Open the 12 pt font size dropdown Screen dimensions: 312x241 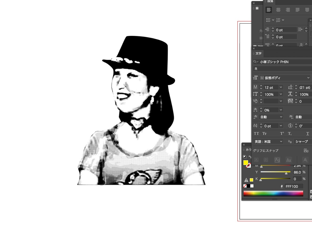point(281,87)
